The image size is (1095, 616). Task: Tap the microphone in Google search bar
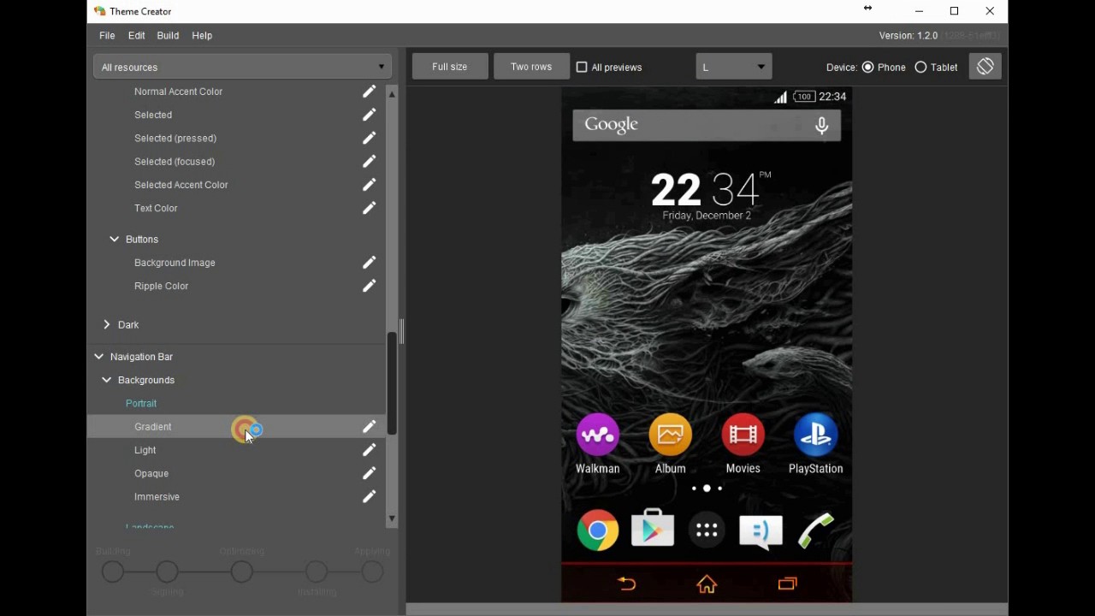(821, 125)
